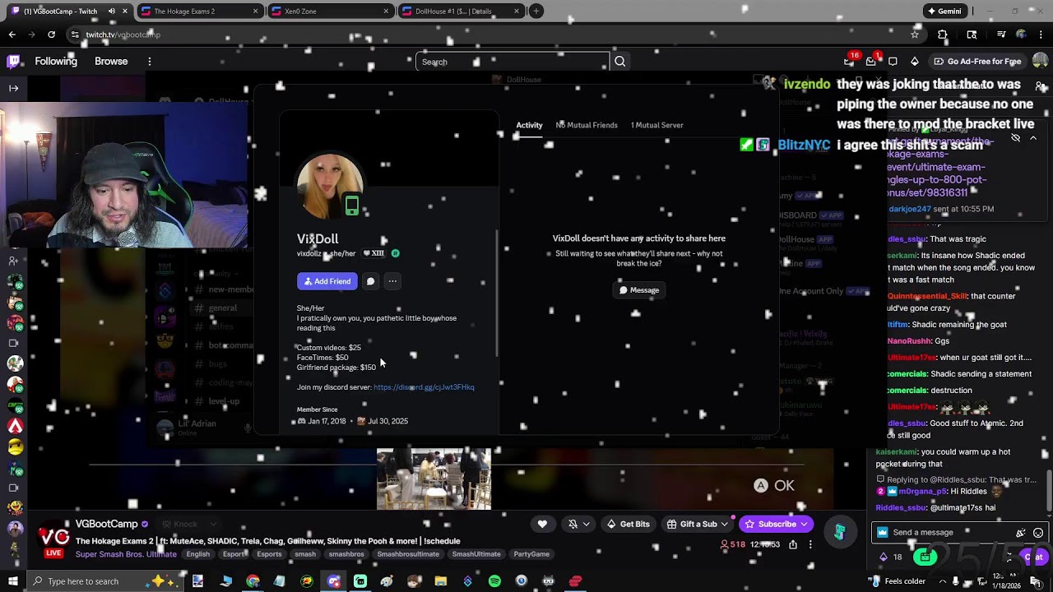This screenshot has height=592, width=1053.
Task: Follow with the heart button
Action: coord(542,524)
